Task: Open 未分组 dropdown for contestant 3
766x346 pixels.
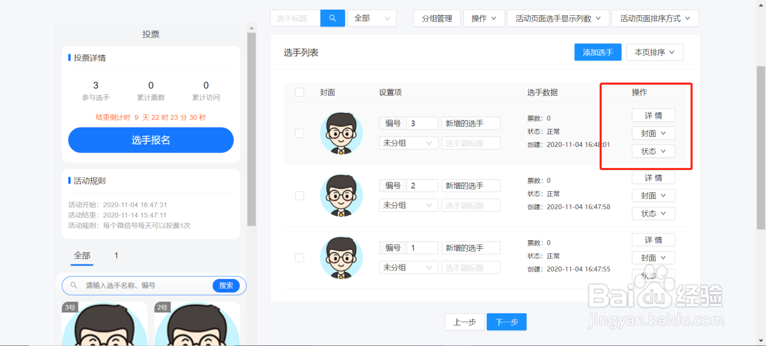Action: 409,143
